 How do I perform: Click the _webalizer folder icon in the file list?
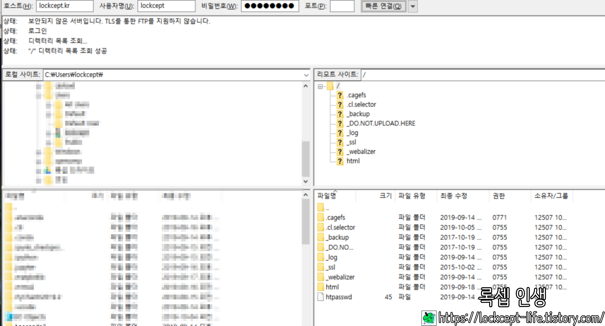point(321,277)
